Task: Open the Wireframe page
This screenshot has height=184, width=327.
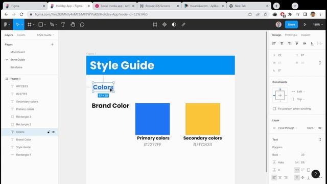Action: coord(16,67)
